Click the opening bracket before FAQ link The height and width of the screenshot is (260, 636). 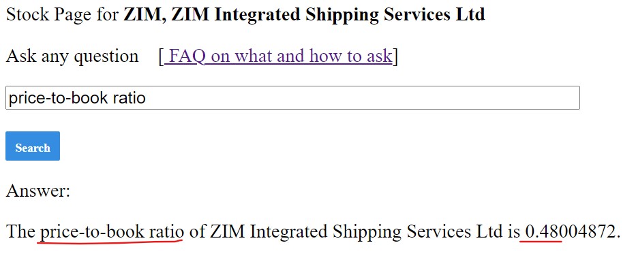coord(161,56)
